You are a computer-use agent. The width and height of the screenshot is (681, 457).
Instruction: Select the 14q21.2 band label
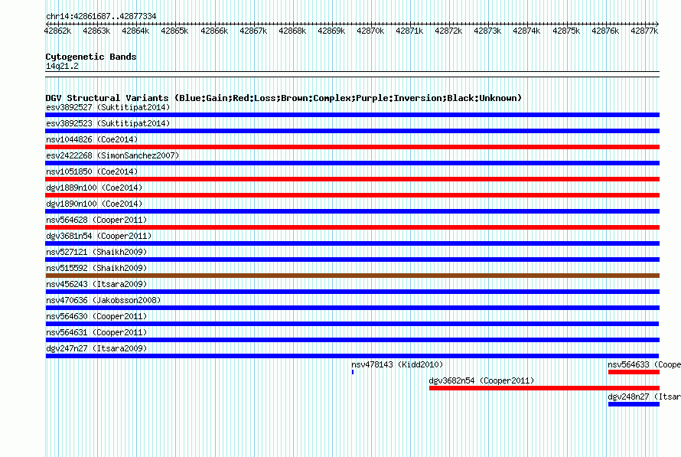(x=62, y=66)
